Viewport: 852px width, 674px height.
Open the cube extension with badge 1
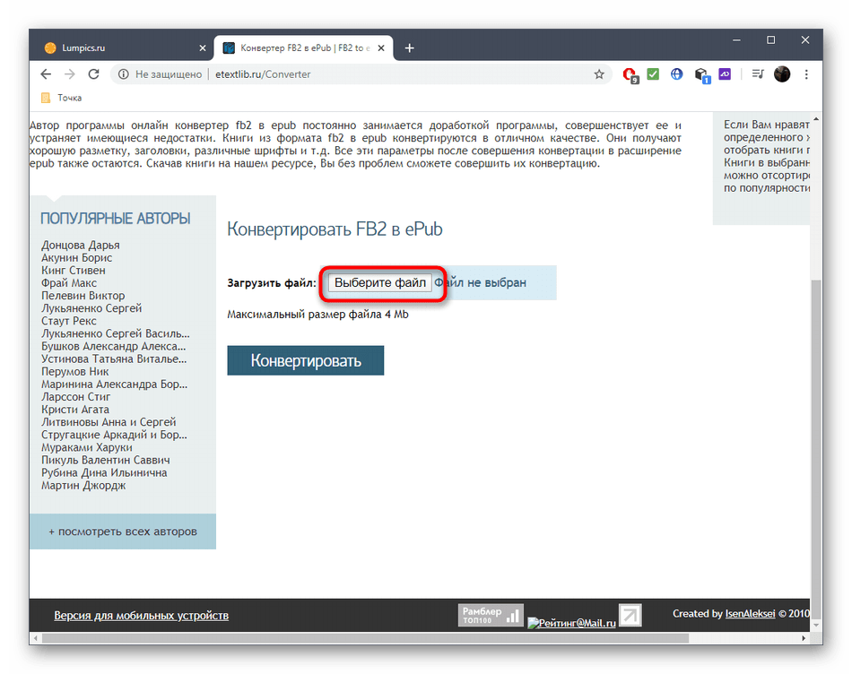coord(701,75)
